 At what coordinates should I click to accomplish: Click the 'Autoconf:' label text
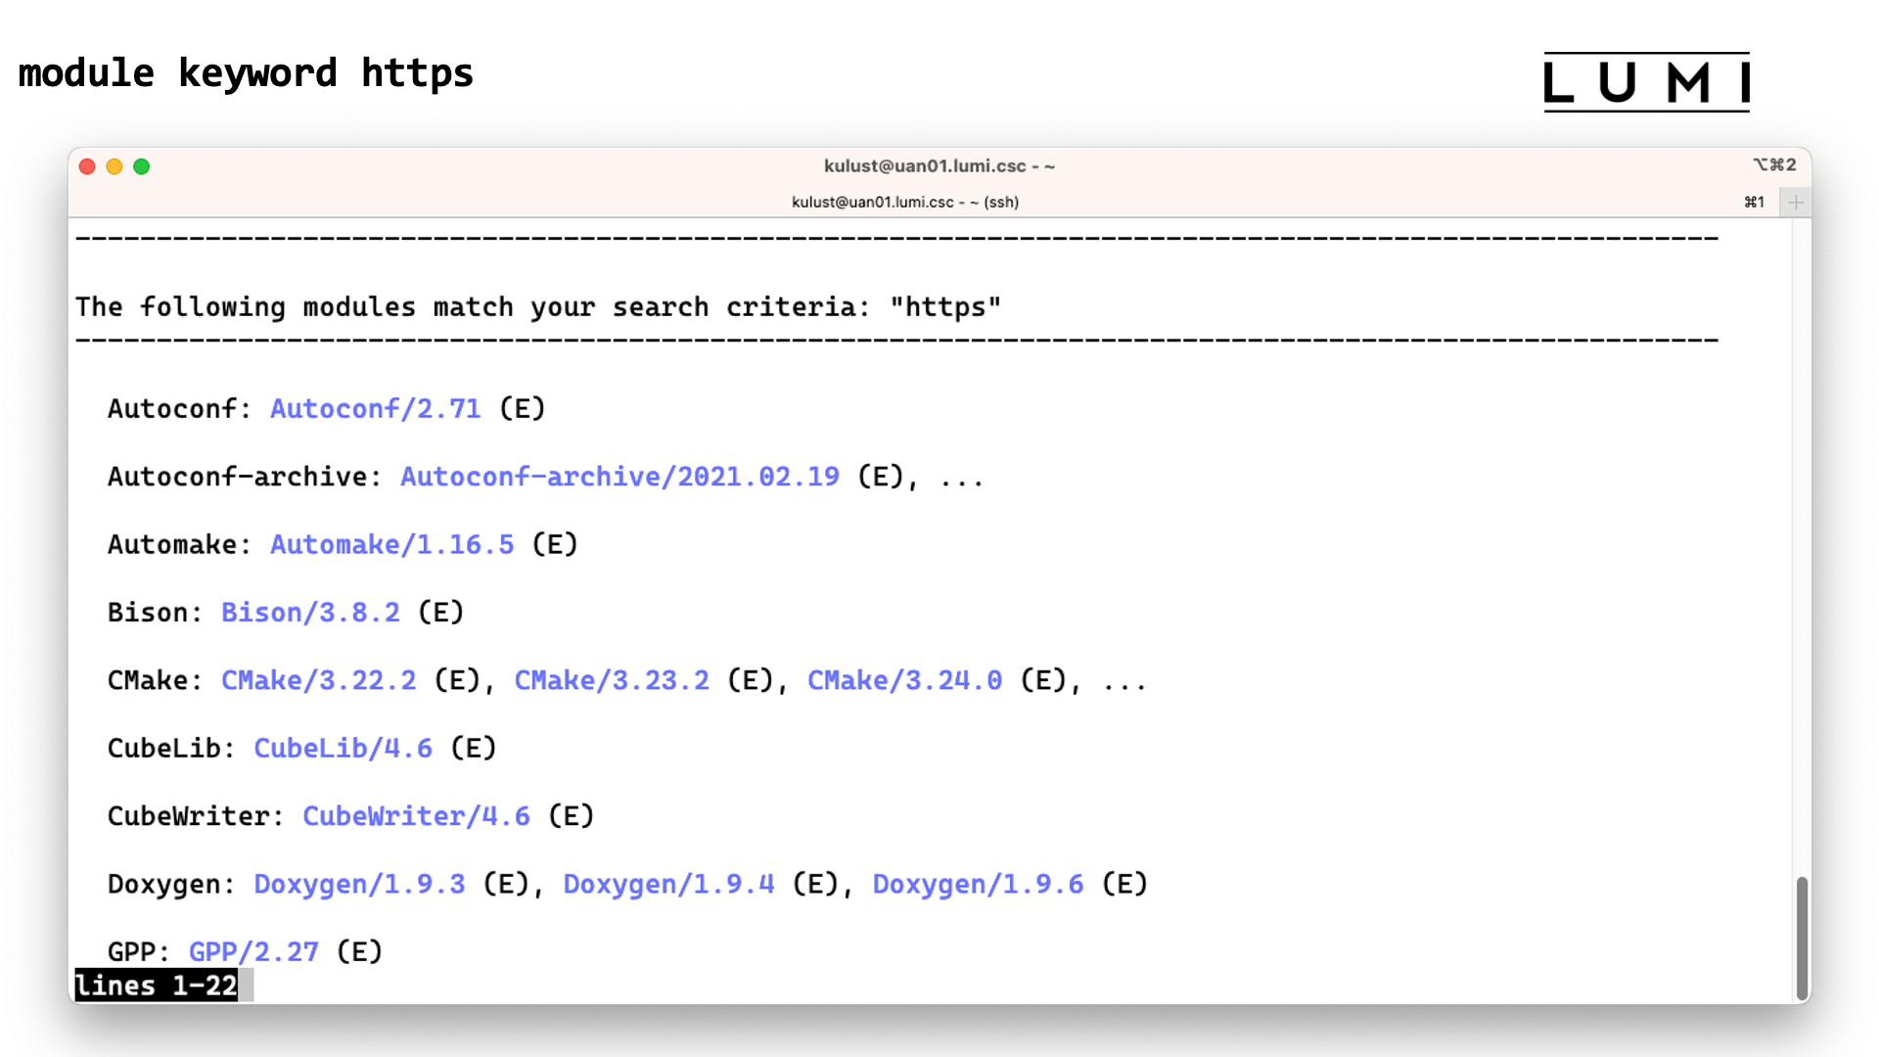(180, 409)
